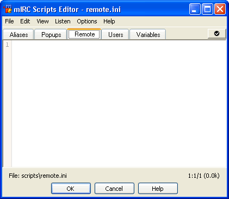Switch to the Aliases tab
This screenshot has height=199, width=229.
[18, 34]
